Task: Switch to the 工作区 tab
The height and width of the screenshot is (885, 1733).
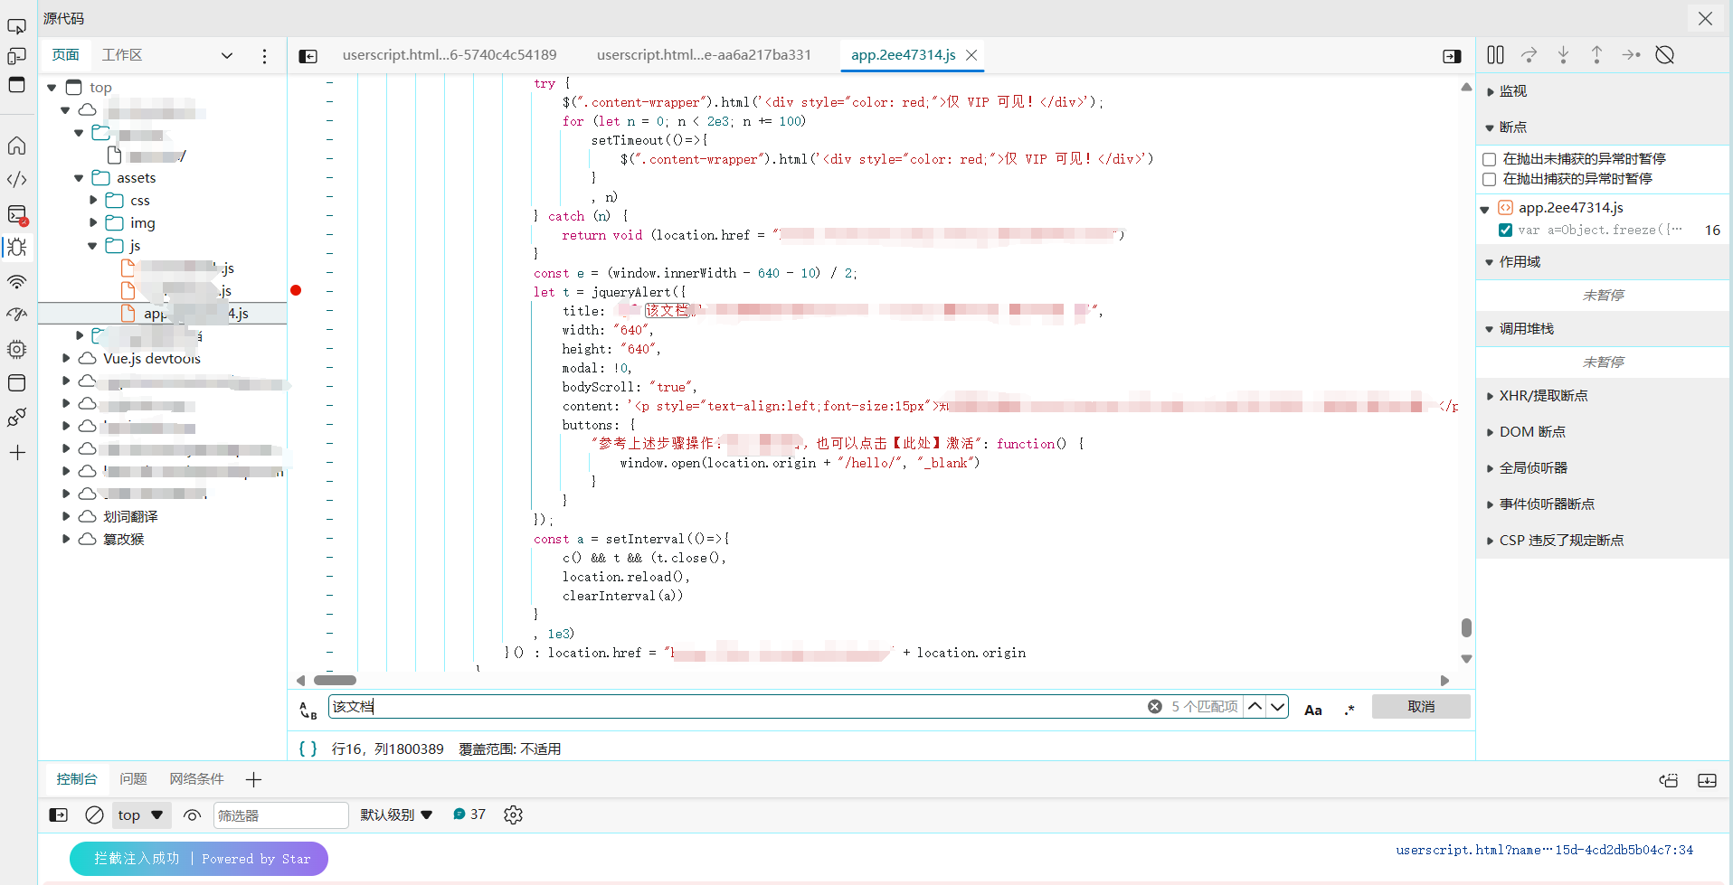Action: (x=122, y=55)
